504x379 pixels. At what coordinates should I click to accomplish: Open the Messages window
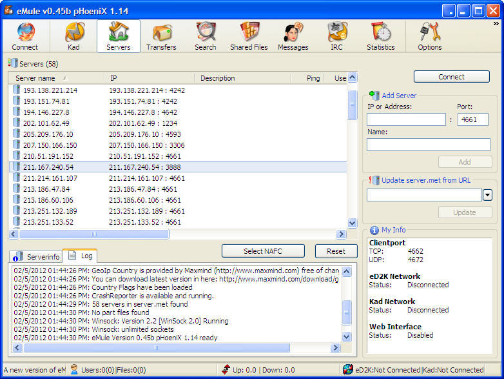[293, 36]
